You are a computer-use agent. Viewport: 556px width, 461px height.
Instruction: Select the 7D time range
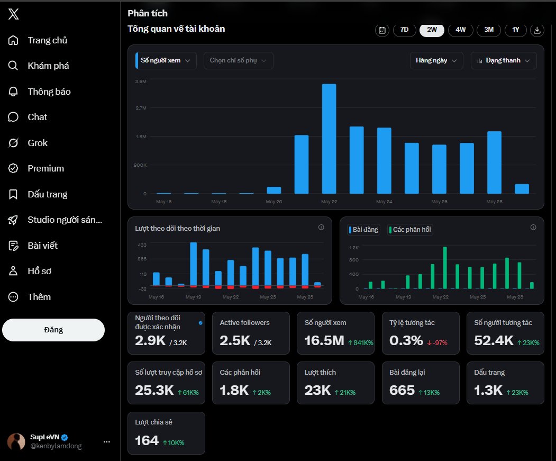(x=404, y=30)
